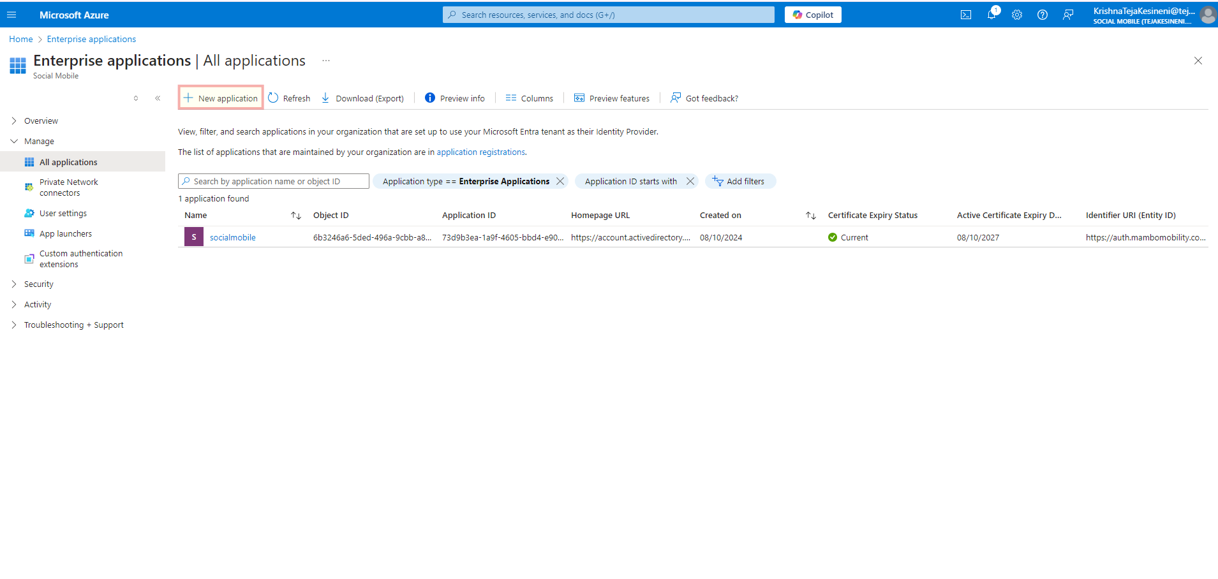The height and width of the screenshot is (579, 1218).
Task: Sort by Created on column
Action: pyautogui.click(x=811, y=216)
